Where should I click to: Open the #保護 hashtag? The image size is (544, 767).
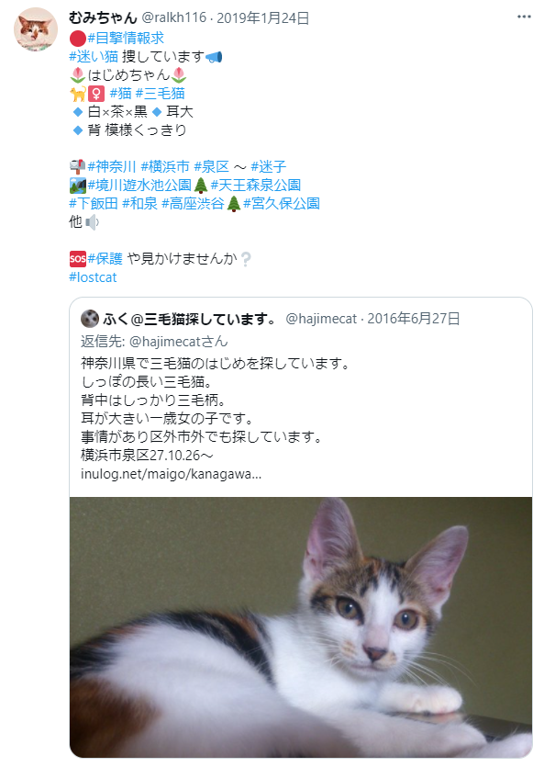pos(105,259)
